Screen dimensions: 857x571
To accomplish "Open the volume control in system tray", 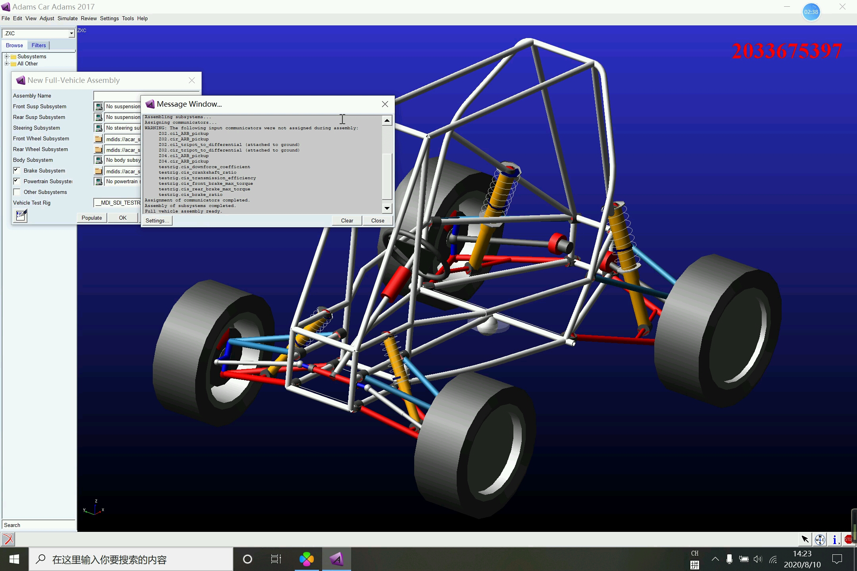I will tap(758, 560).
